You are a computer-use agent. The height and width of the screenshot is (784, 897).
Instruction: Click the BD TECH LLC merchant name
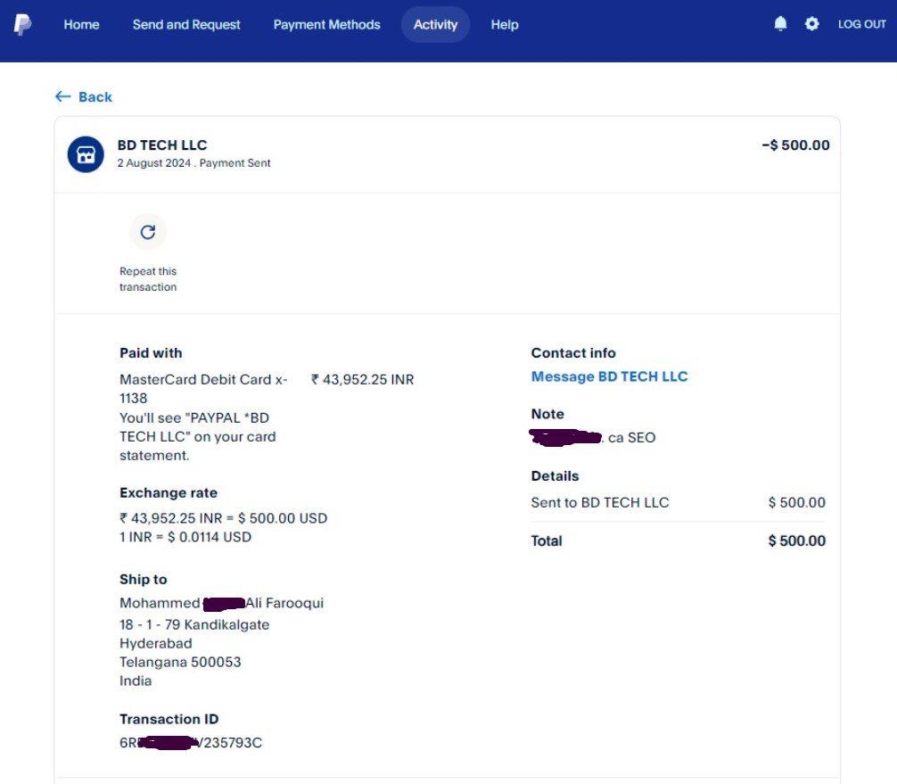[x=162, y=144]
